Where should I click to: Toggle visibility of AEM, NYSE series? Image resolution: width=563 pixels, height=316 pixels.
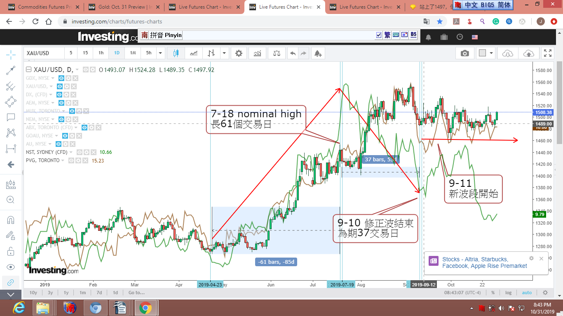click(61, 103)
